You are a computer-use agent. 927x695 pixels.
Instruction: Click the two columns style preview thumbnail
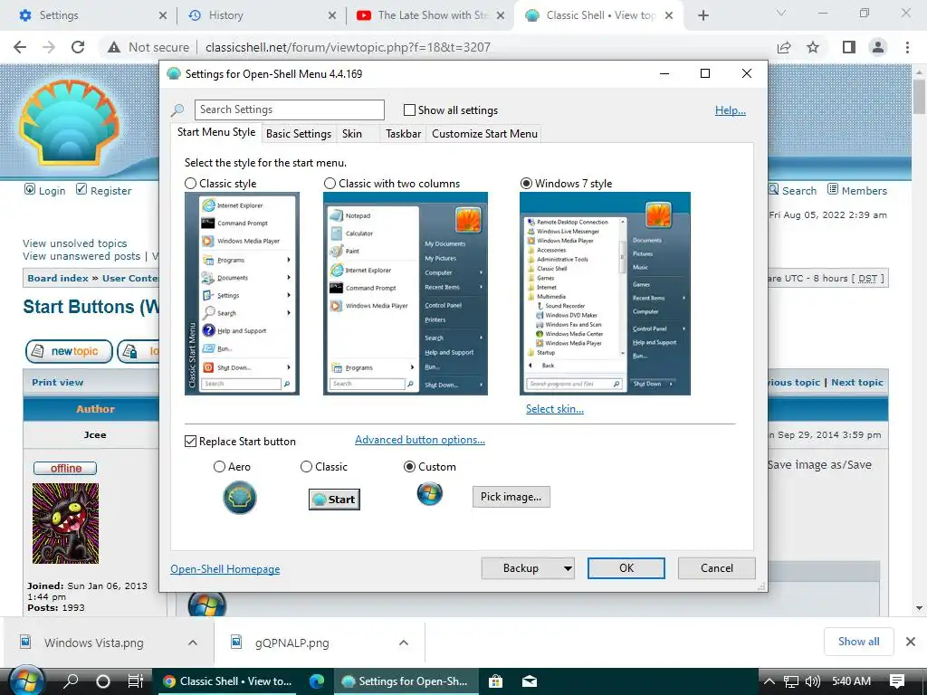click(x=406, y=294)
